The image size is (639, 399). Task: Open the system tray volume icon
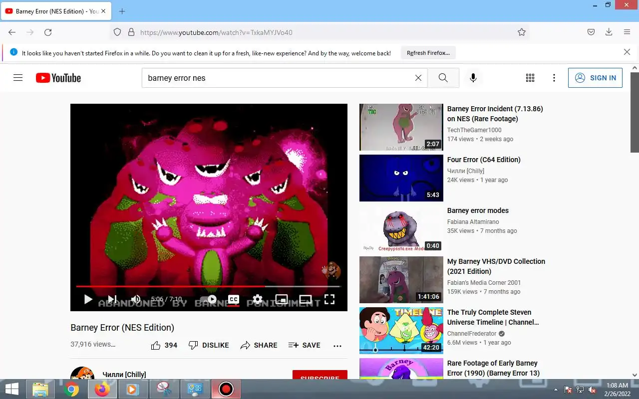(x=592, y=390)
